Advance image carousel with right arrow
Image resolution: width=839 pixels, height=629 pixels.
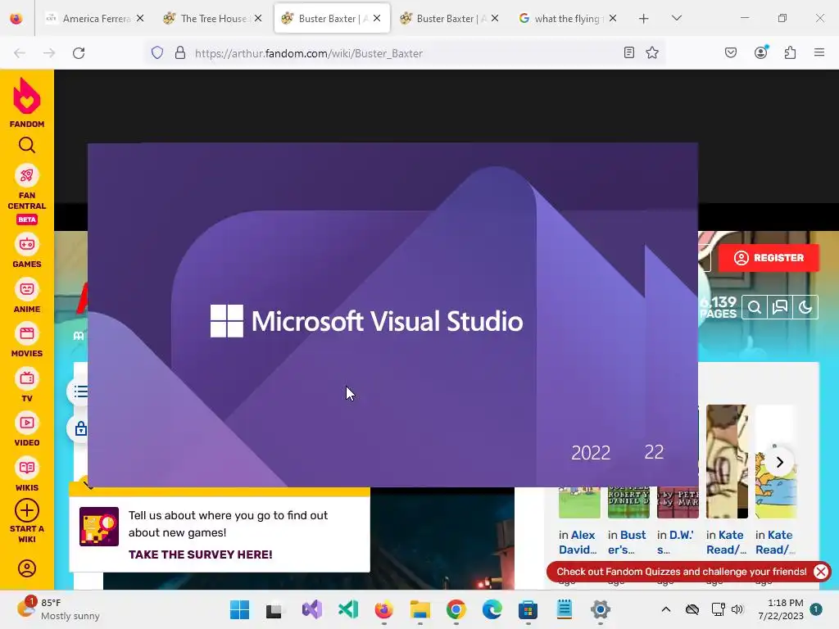pyautogui.click(x=780, y=462)
